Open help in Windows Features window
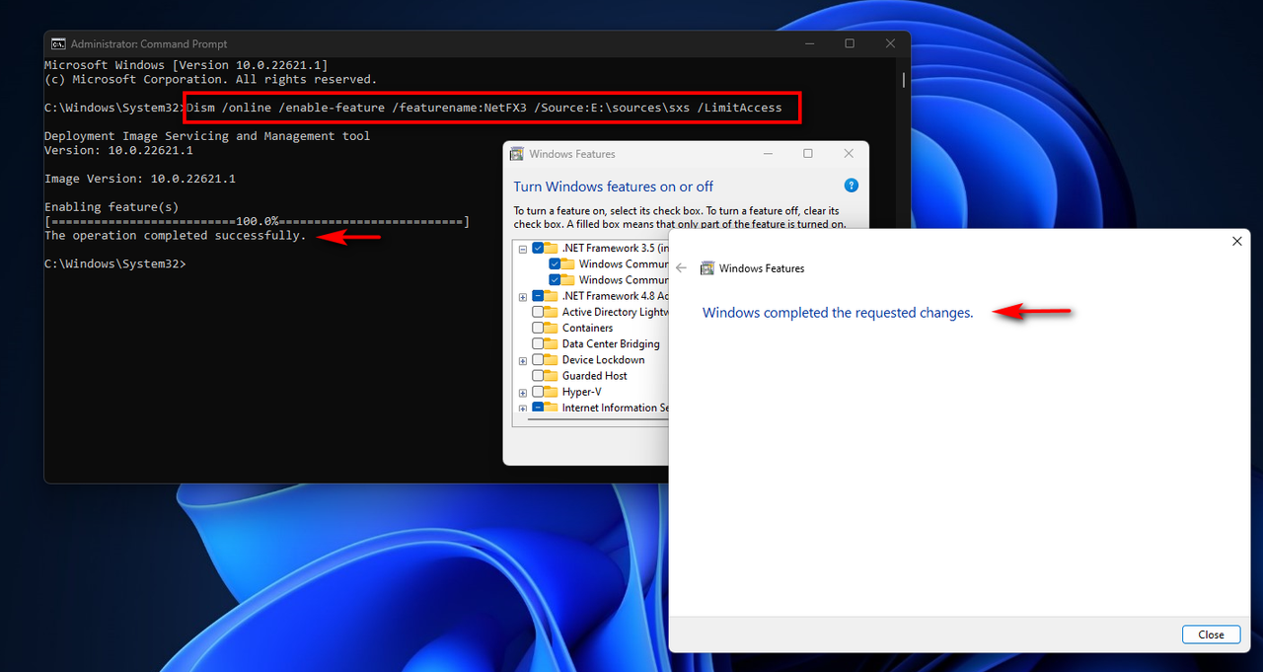The height and width of the screenshot is (672, 1263). click(x=852, y=186)
